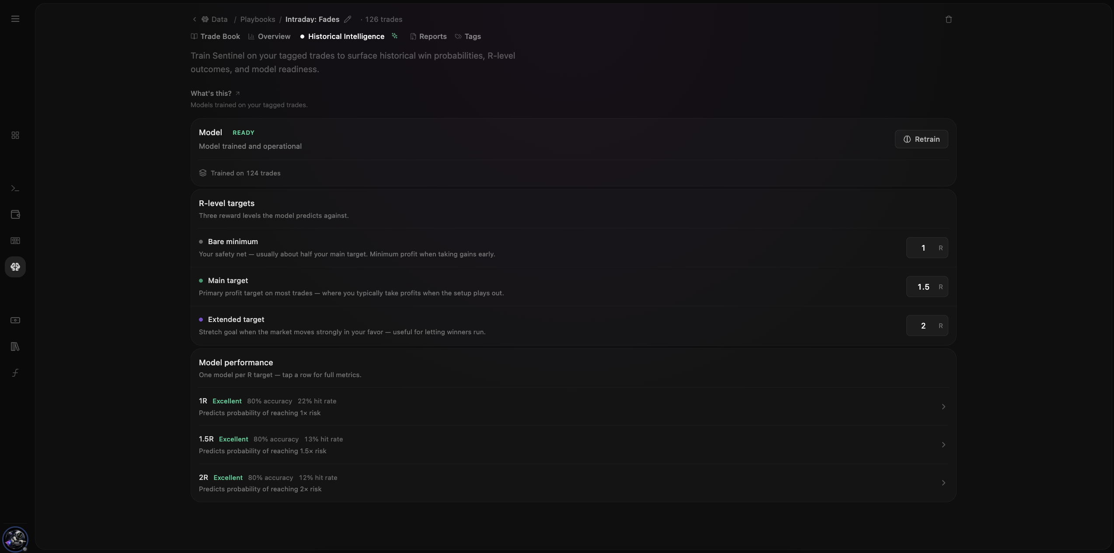This screenshot has height=553, width=1114.
Task: Switch to the Overview tab
Action: tap(269, 36)
